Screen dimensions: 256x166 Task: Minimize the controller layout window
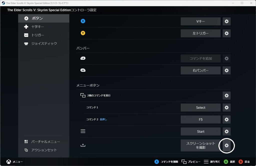tap(233, 3)
